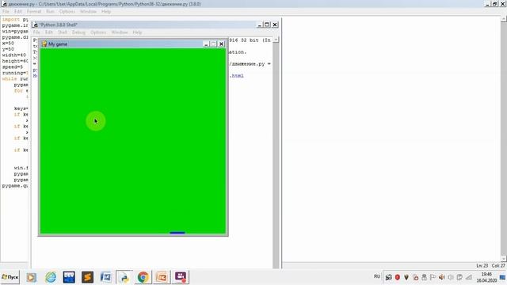Open Run menu in the editor window
This screenshot has height=285, width=507.
[x=50, y=11]
